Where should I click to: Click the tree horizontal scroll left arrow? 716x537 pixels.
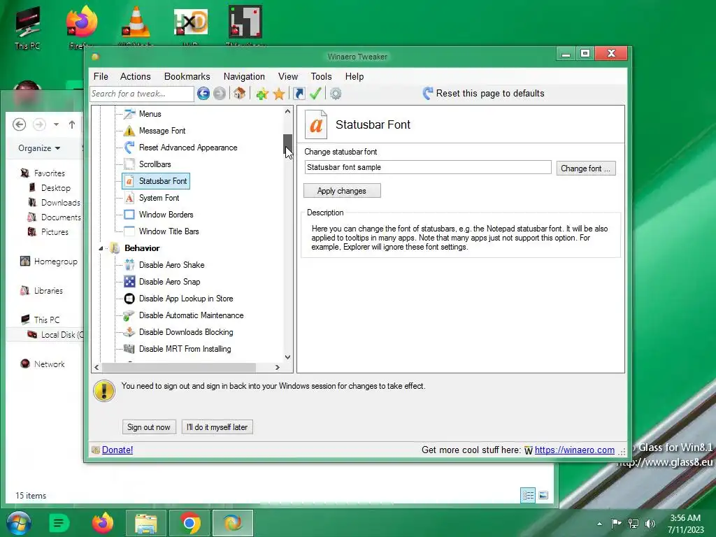tap(96, 367)
